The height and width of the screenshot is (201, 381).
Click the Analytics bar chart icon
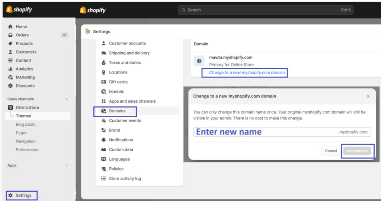click(x=10, y=69)
